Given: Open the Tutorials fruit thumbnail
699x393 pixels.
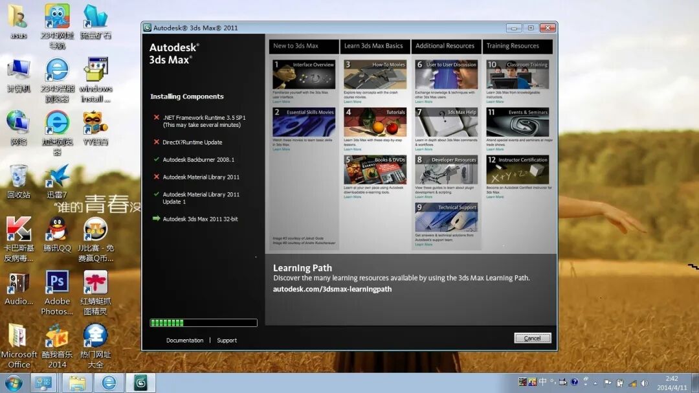Looking at the screenshot, I should [375, 122].
